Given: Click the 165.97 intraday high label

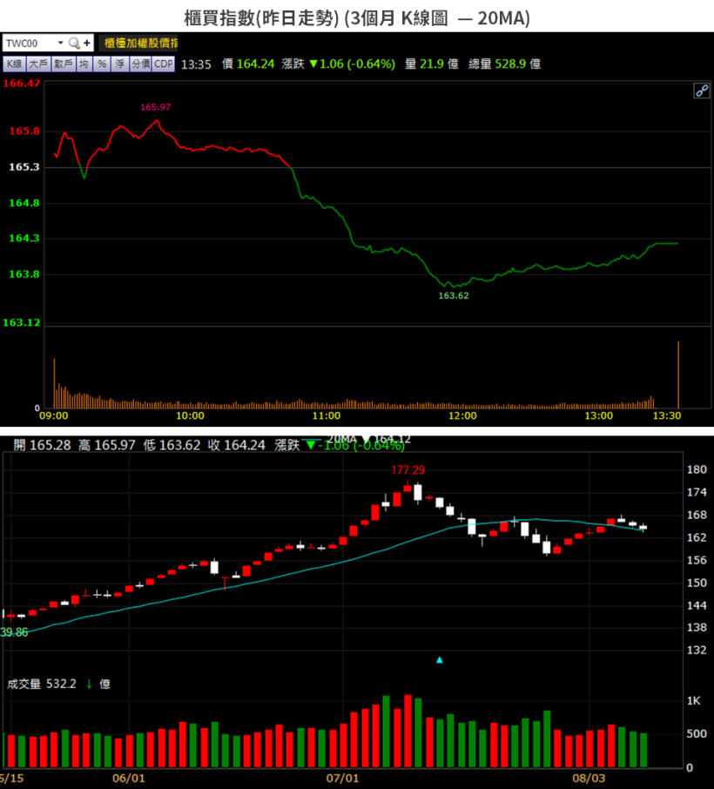Looking at the screenshot, I should [x=156, y=107].
